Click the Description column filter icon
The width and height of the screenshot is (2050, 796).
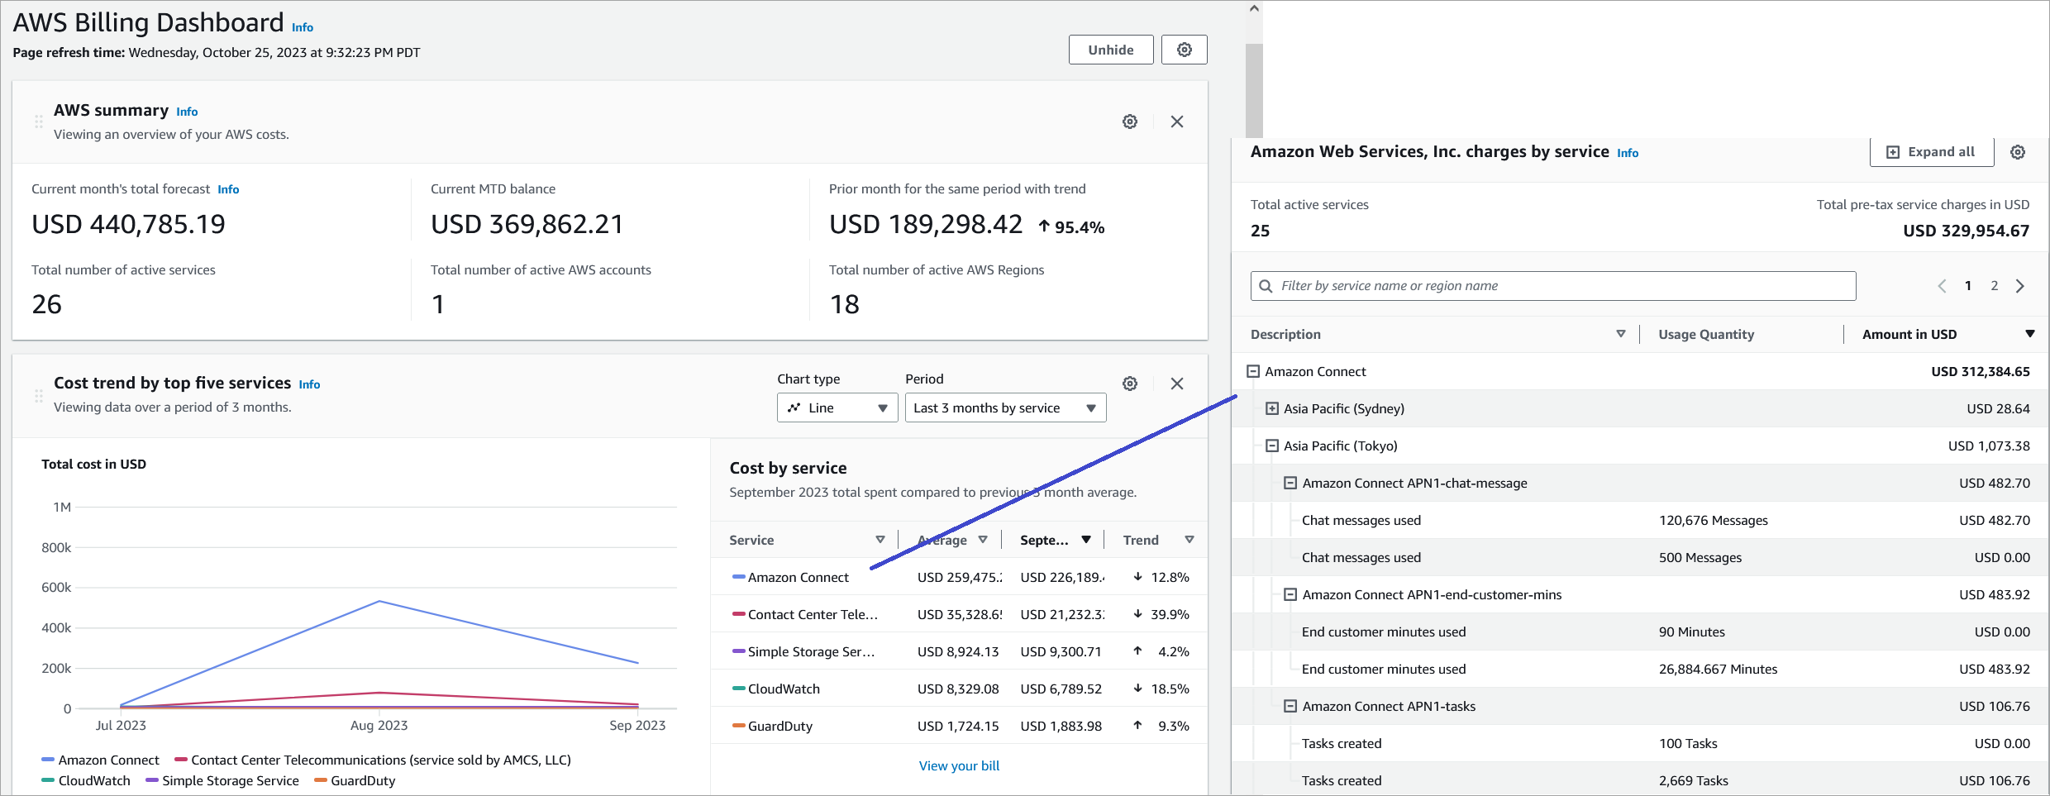point(1620,334)
